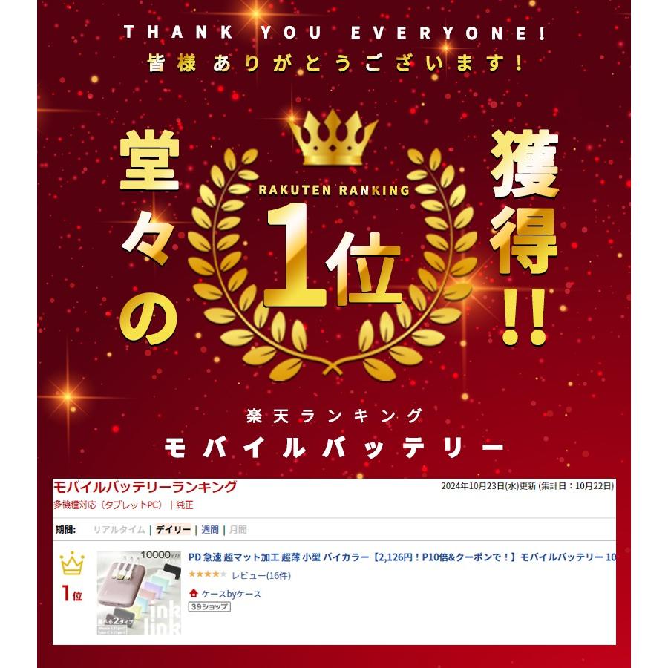Click the red shop home icon
The height and width of the screenshot is (668, 668).
coord(194,593)
